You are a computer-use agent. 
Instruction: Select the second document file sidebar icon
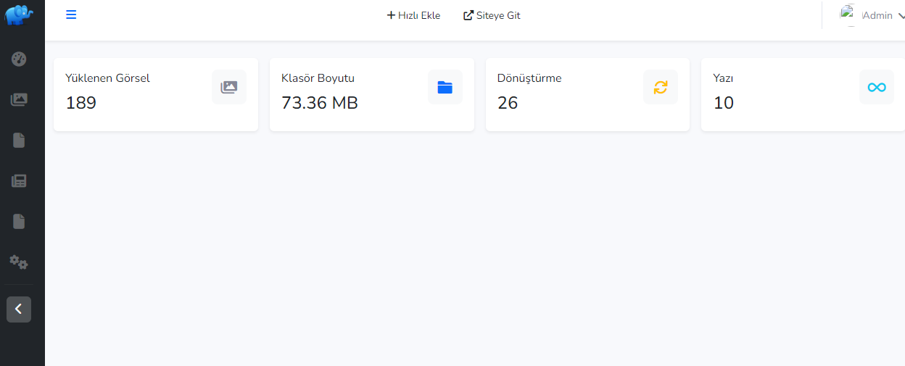pos(19,222)
